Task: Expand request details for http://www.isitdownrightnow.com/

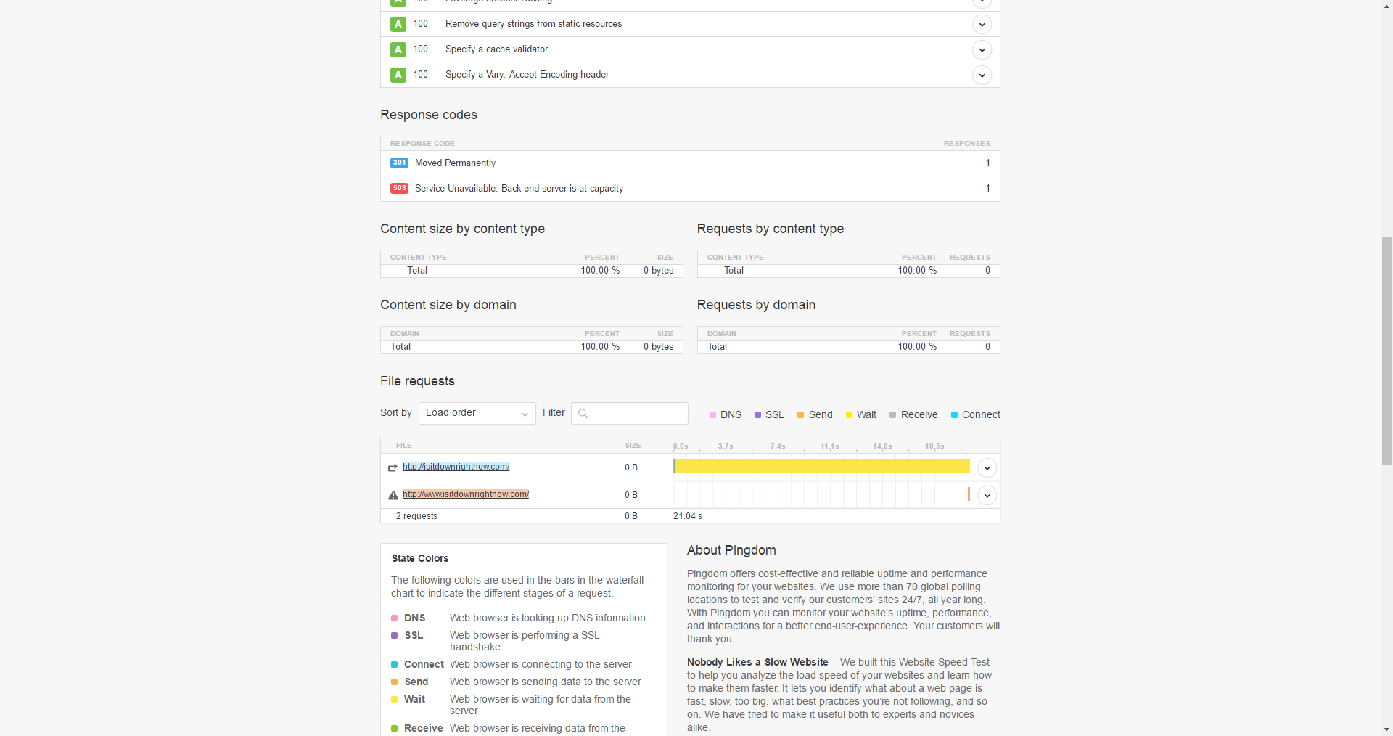Action: 987,496
